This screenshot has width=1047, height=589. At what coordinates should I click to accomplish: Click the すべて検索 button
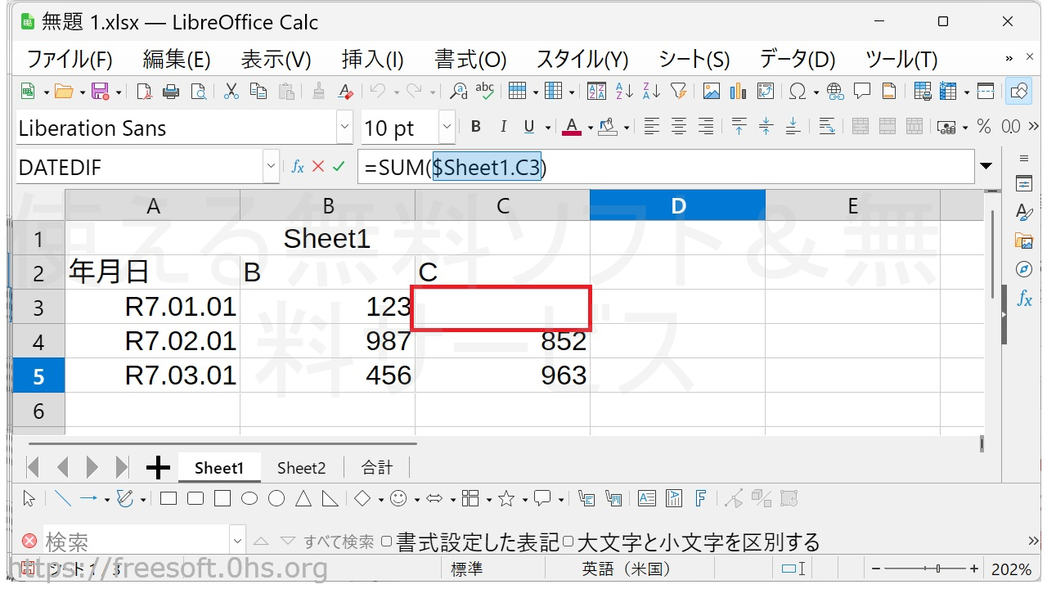[x=339, y=542]
